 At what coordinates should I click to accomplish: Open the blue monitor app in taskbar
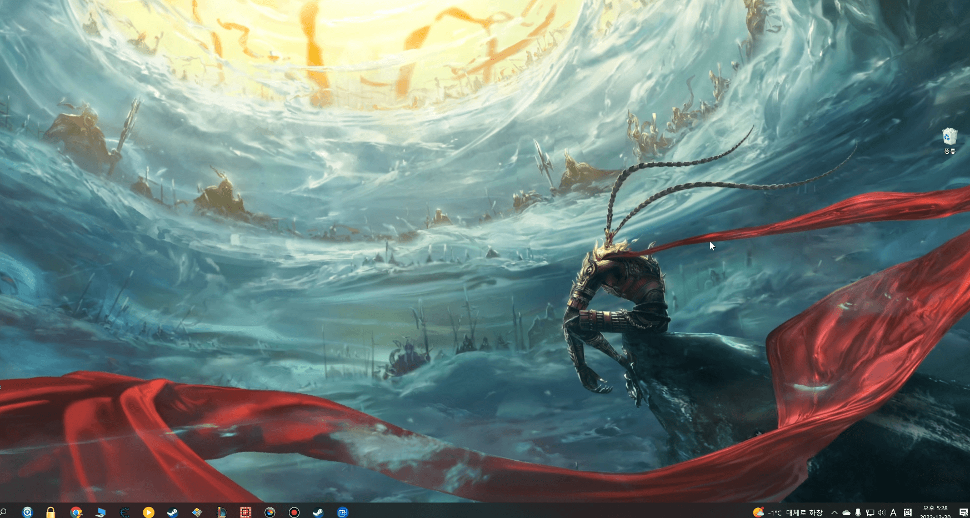(x=101, y=512)
